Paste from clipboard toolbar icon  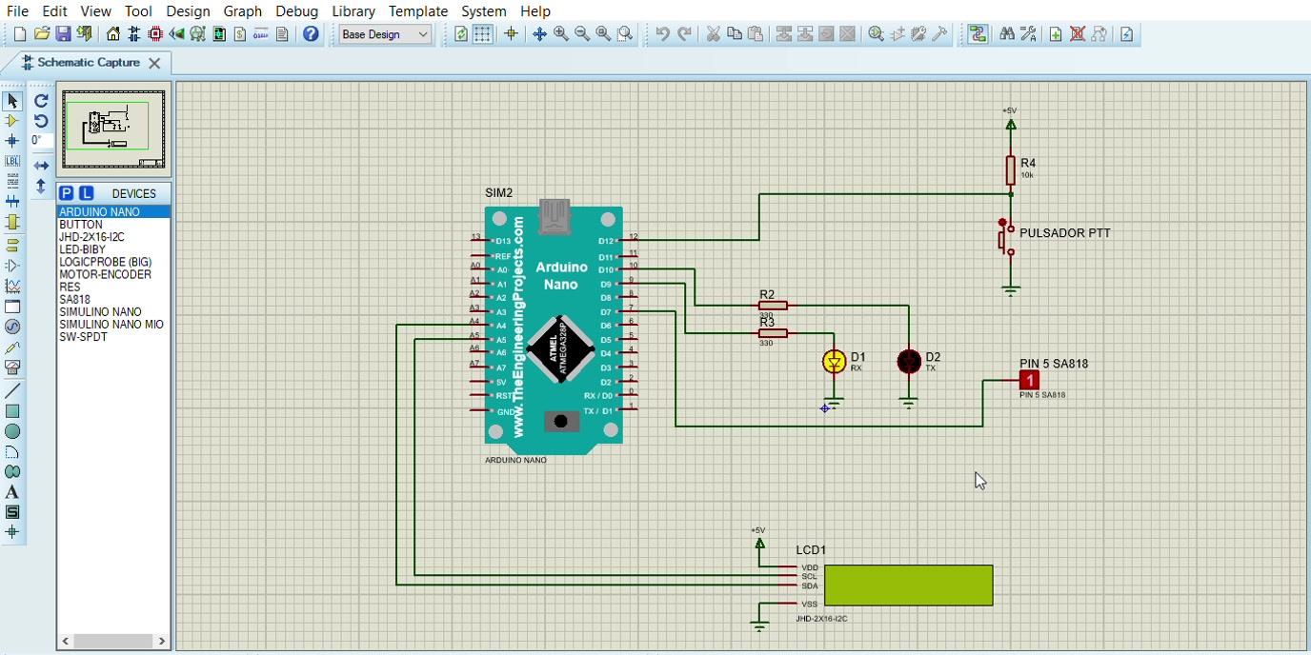(x=755, y=34)
